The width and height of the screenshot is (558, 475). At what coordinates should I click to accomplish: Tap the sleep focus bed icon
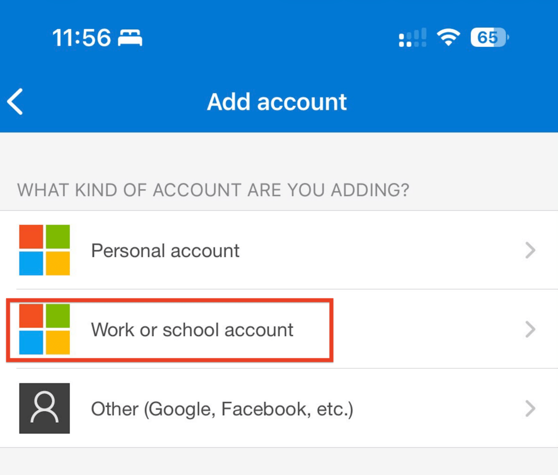[x=130, y=38]
